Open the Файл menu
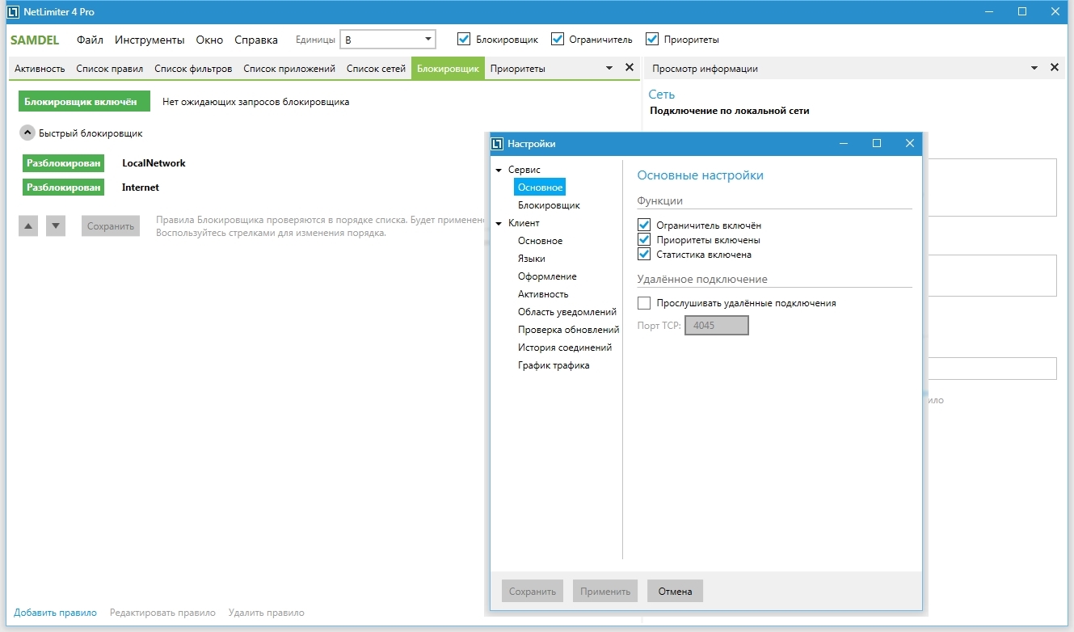The height and width of the screenshot is (632, 1074). [90, 40]
